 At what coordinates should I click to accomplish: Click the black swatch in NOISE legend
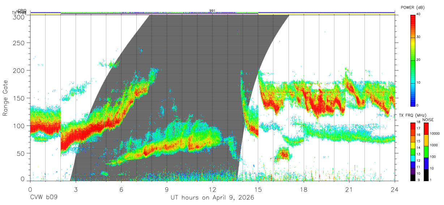pyautogui.click(x=426, y=175)
